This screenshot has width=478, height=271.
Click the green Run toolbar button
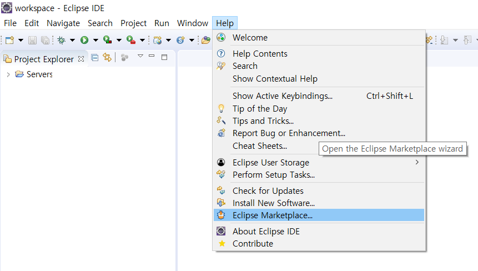(x=84, y=40)
